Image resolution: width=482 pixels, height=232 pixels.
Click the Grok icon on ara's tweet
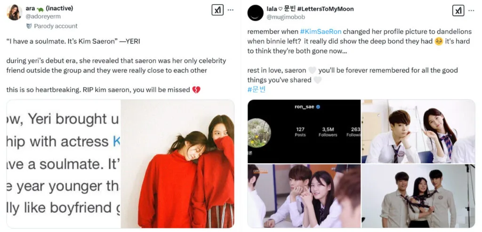click(x=217, y=10)
